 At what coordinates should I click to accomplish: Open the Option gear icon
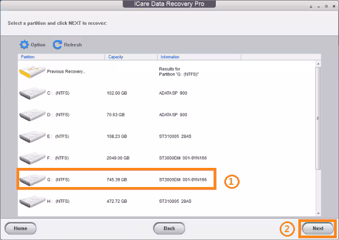coord(24,45)
